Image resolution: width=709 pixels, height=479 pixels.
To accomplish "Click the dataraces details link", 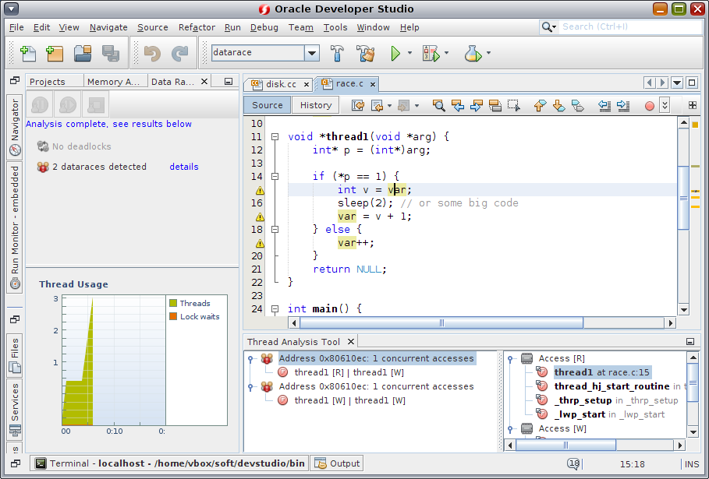I will 184,167.
